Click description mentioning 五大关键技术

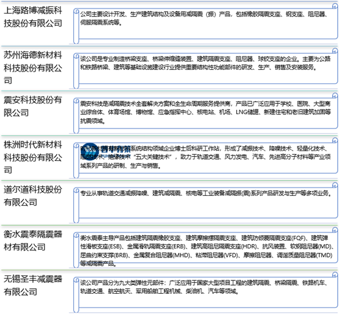206,157
